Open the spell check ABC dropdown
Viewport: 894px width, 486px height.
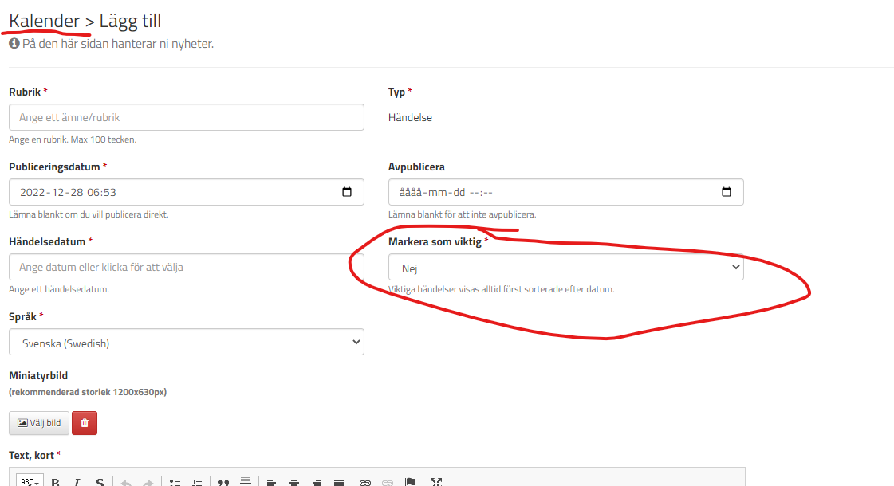[x=30, y=482]
